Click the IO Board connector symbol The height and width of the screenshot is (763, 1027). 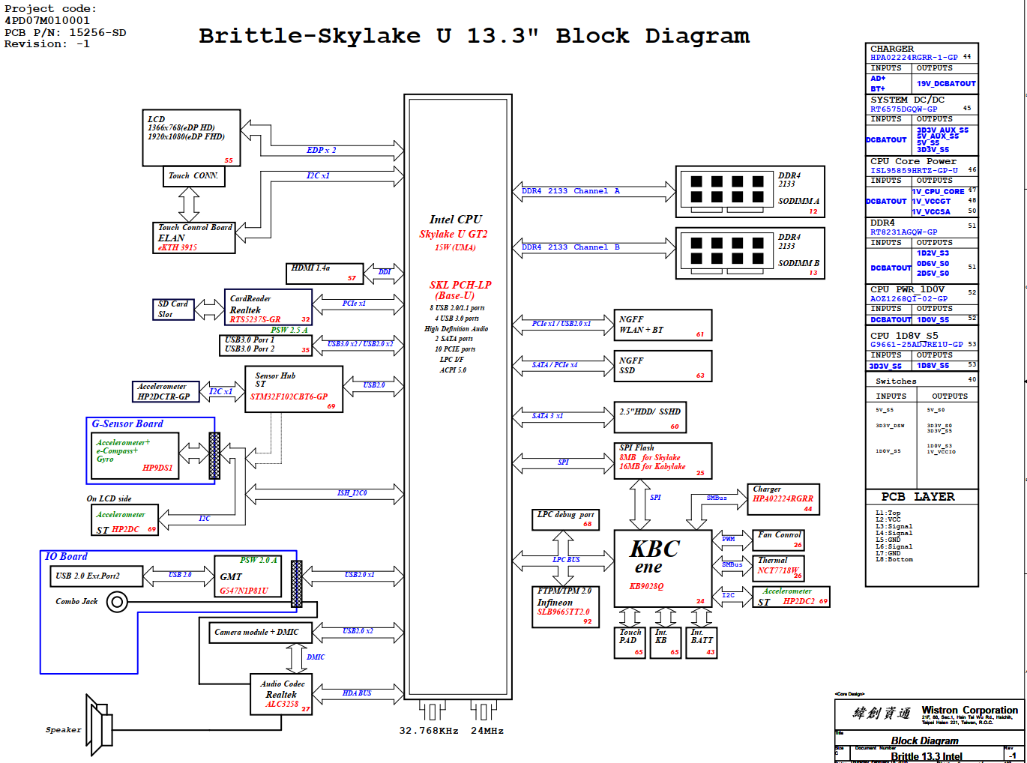pyautogui.click(x=297, y=583)
